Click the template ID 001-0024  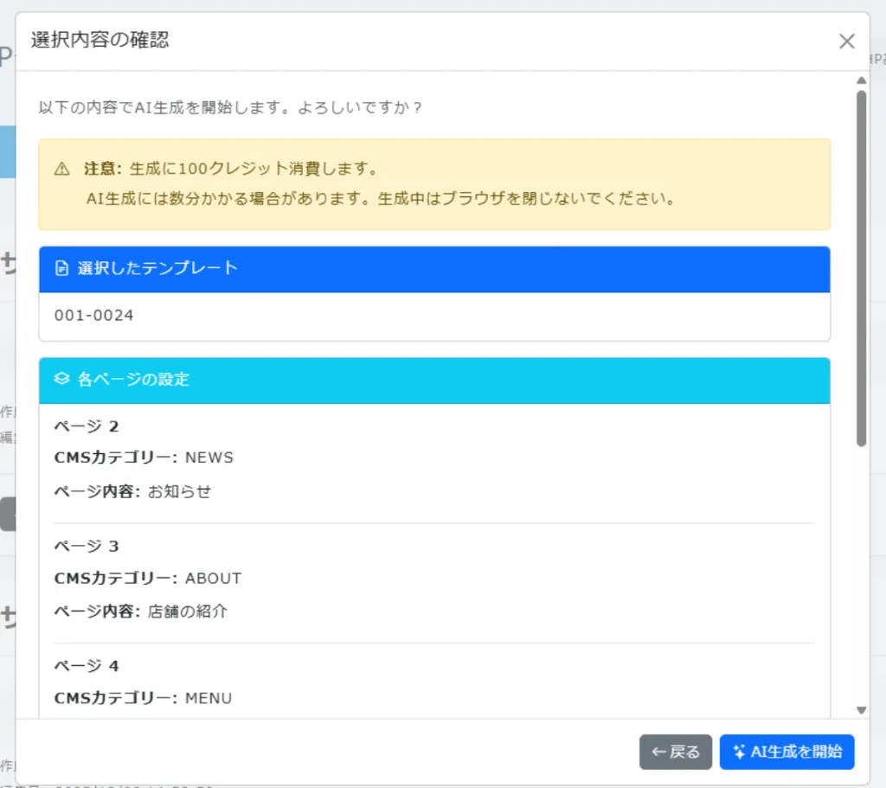coord(94,316)
